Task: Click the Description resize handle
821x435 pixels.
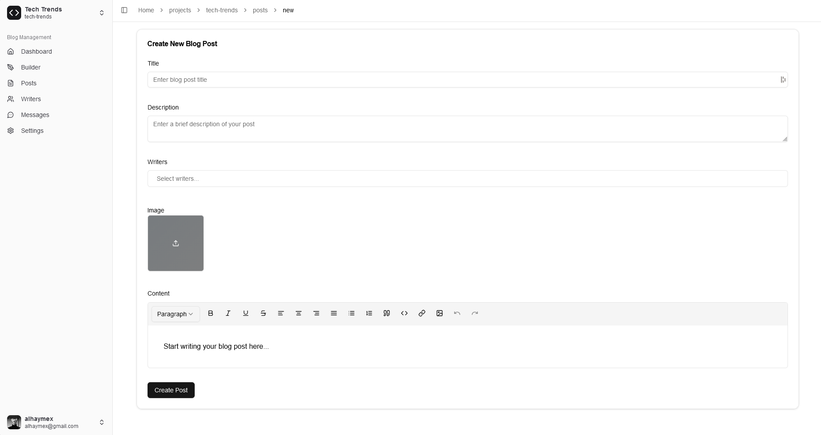Action: coord(785,139)
